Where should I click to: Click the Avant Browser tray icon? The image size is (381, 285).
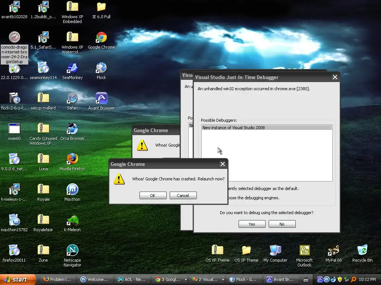coord(320,279)
